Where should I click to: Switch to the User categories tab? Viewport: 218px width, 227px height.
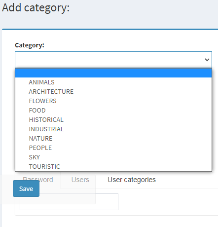pos(132,180)
